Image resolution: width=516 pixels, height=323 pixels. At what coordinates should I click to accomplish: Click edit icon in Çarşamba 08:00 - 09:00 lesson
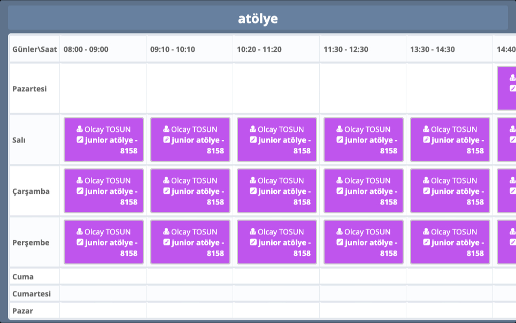point(80,191)
